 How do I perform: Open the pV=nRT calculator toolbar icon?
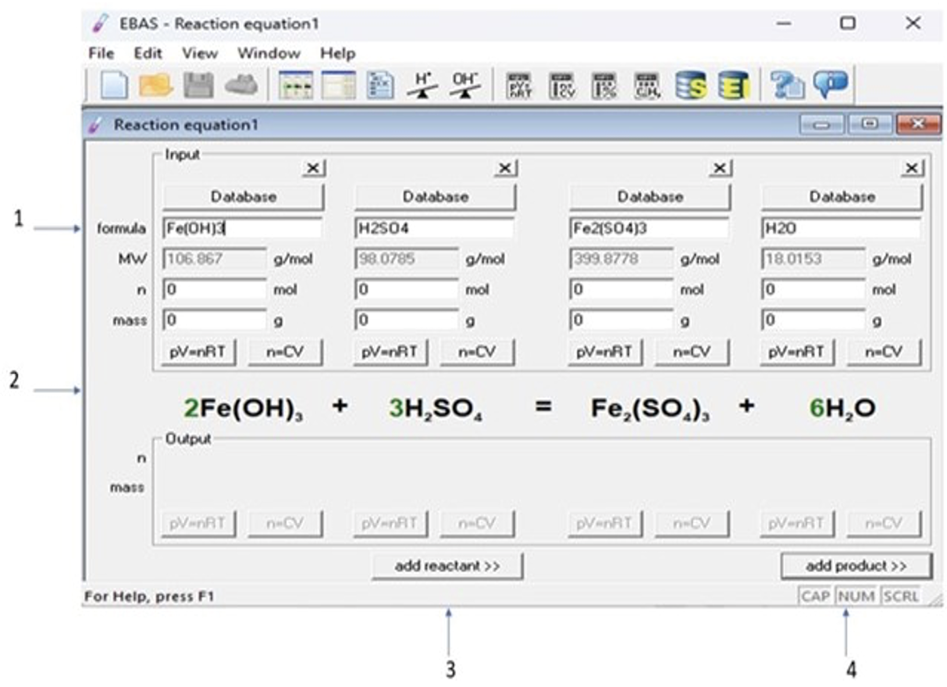[519, 85]
